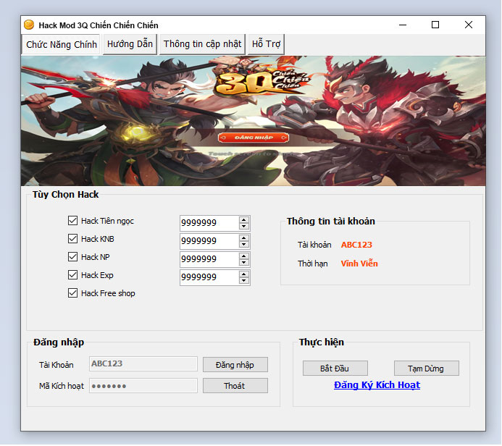The width and height of the screenshot is (502, 446).
Task: Maximize the Hack Mod window
Action: point(435,25)
